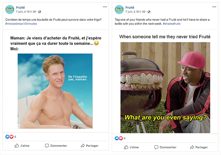Click the #shareafruite hashtag
This screenshot has height=155, width=221.
tap(172, 24)
